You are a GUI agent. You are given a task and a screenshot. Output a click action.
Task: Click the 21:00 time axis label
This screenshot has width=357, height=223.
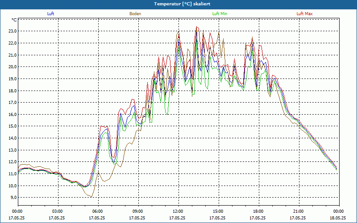click(x=299, y=211)
